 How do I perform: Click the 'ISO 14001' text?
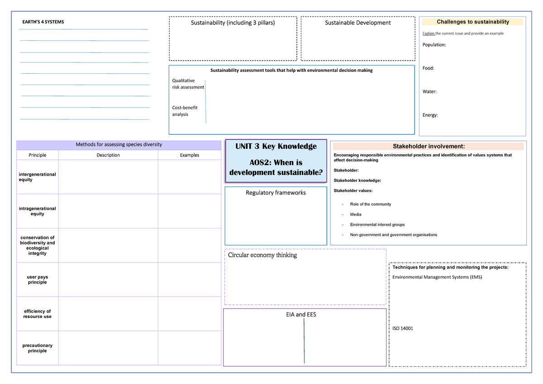[x=403, y=329]
